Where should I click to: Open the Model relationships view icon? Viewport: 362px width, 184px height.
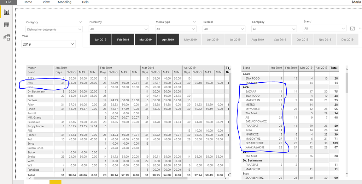point(7,38)
